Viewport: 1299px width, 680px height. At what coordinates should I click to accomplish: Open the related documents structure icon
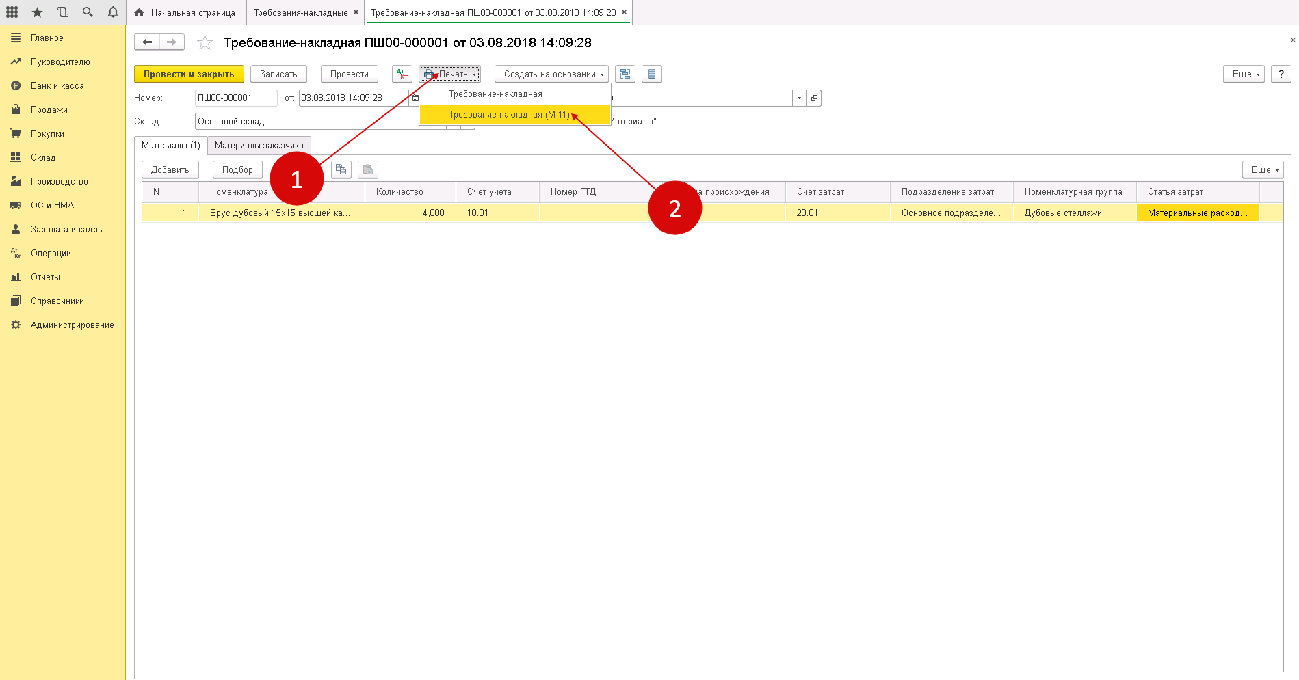pos(625,74)
